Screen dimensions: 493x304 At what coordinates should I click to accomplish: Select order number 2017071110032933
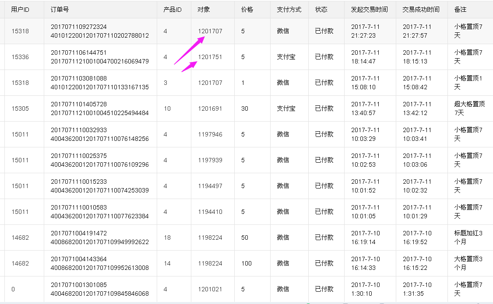(79, 130)
